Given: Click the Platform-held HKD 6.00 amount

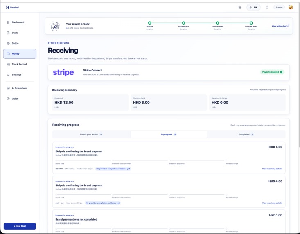Looking at the screenshot, I should (141, 103).
